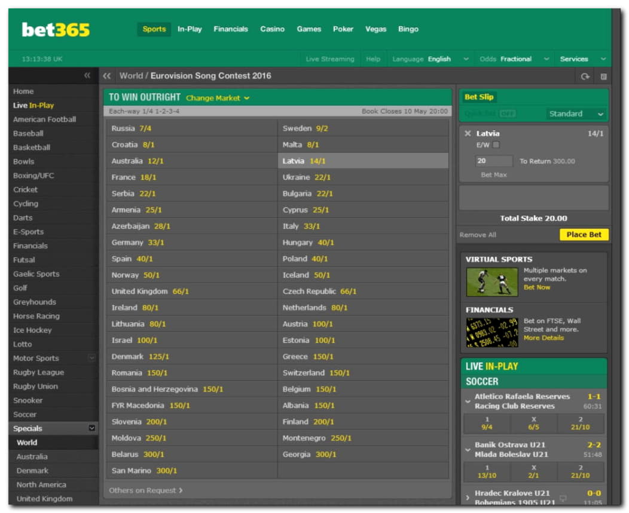The width and height of the screenshot is (629, 513).
Task: Open the Poker tab
Action: pyautogui.click(x=343, y=29)
